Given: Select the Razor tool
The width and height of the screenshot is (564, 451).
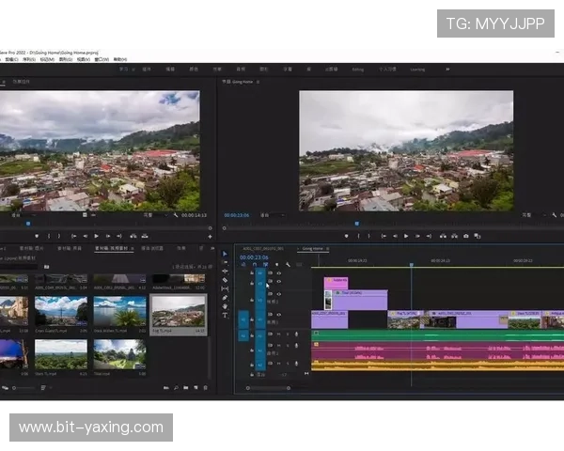Looking at the screenshot, I should [x=225, y=280].
